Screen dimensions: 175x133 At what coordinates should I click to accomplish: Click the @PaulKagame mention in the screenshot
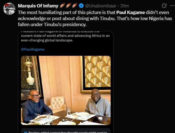coord(33,49)
